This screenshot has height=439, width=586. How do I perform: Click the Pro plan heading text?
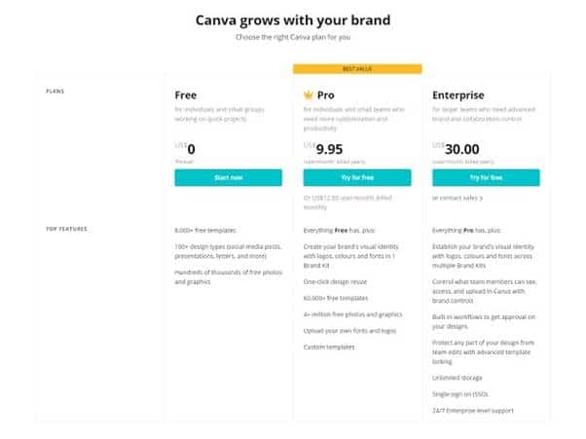325,95
